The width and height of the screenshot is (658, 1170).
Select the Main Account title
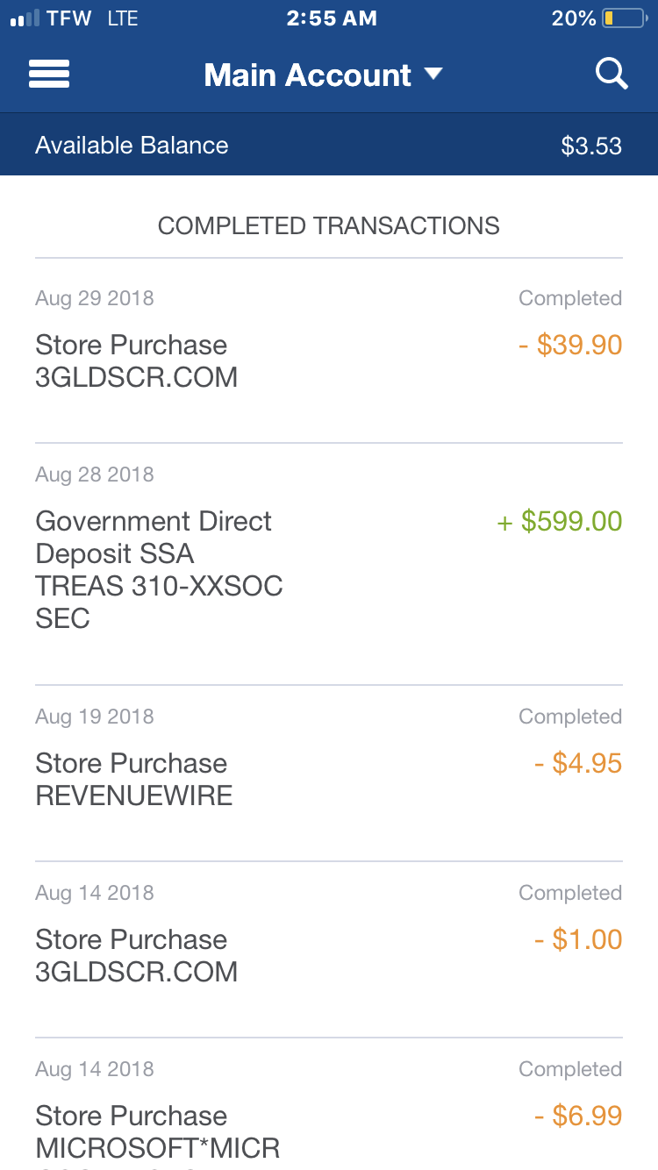pyautogui.click(x=307, y=75)
